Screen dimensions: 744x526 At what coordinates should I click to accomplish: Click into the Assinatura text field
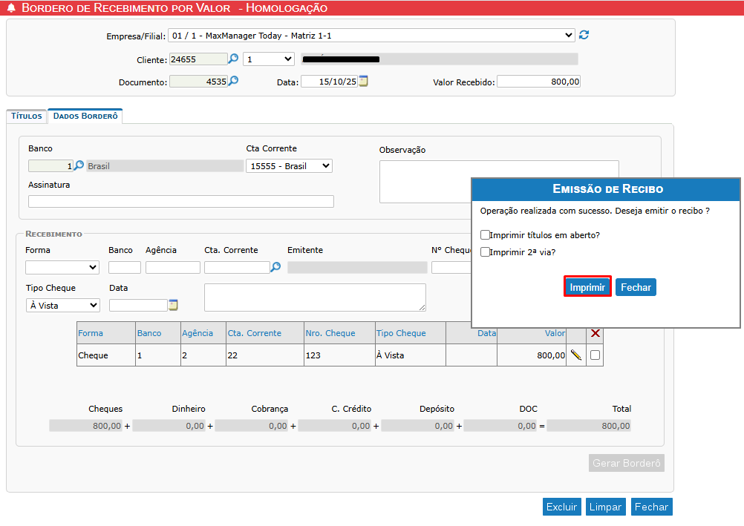click(x=180, y=201)
